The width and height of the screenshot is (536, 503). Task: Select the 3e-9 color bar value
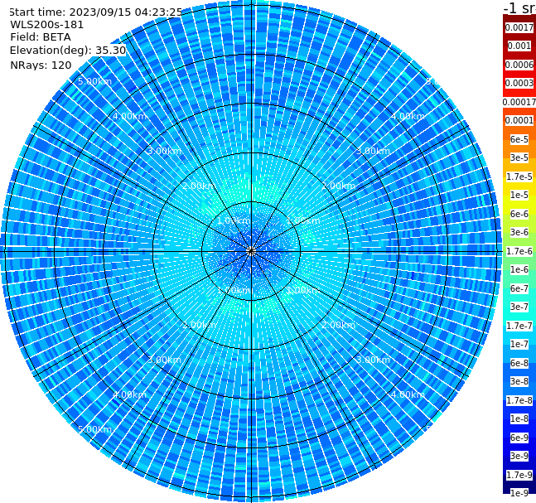[519, 456]
